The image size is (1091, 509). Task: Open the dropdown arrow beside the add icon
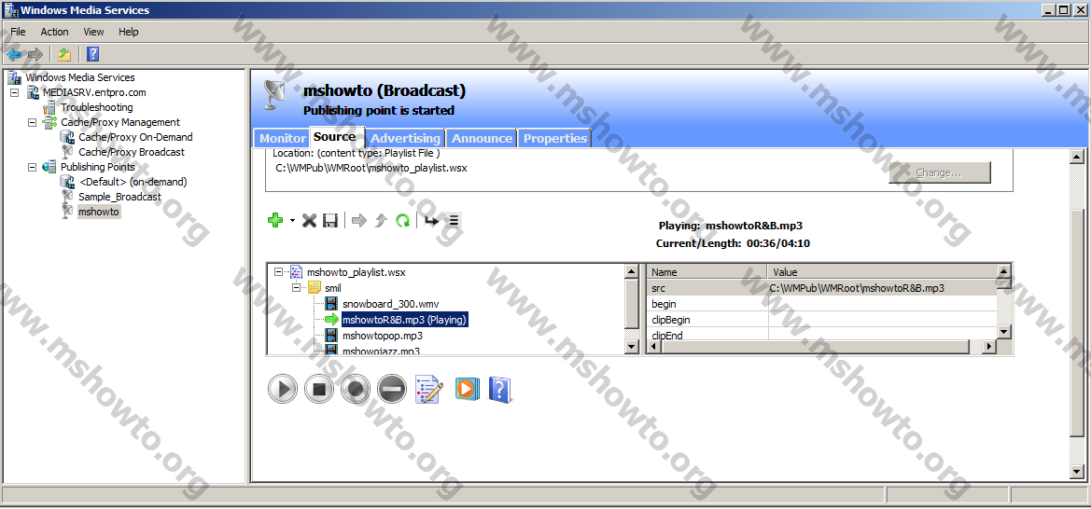point(292,221)
